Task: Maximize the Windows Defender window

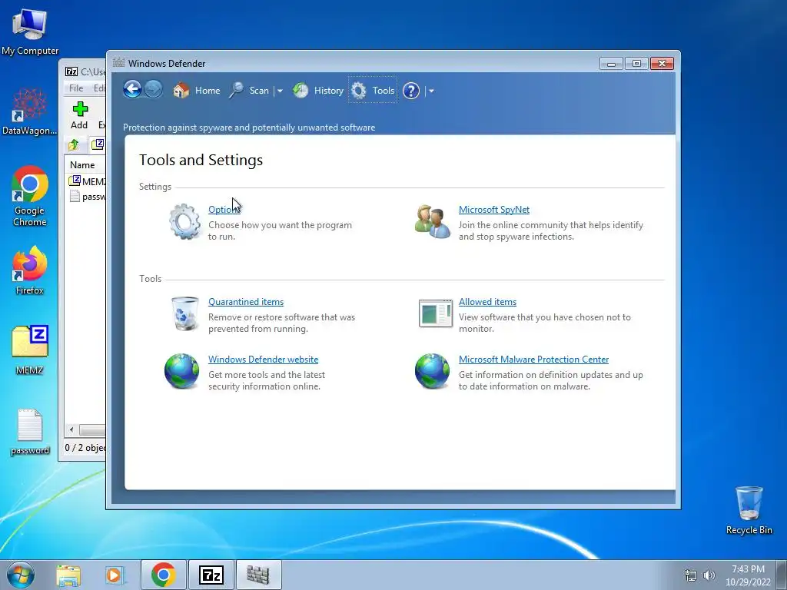Action: [636, 64]
